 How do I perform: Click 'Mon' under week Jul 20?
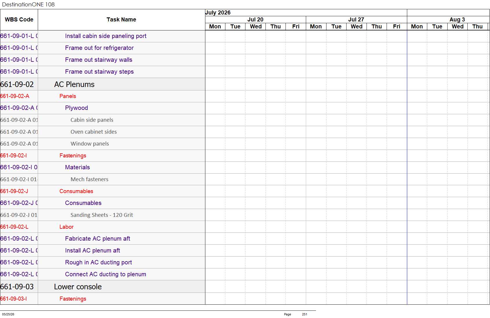[215, 27]
